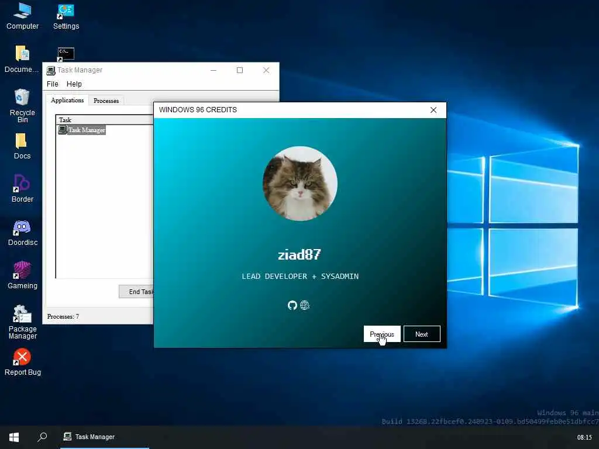Launch the terminal shortcut icon on desktop
The height and width of the screenshot is (449, 599).
click(66, 54)
